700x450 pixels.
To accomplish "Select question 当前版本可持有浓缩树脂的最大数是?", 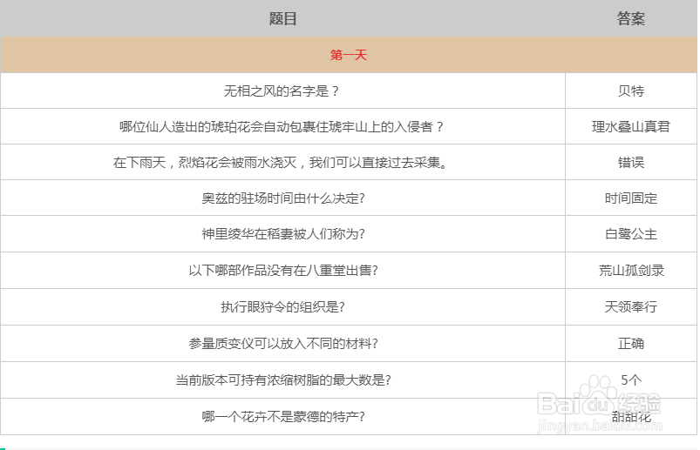I will pos(283,379).
